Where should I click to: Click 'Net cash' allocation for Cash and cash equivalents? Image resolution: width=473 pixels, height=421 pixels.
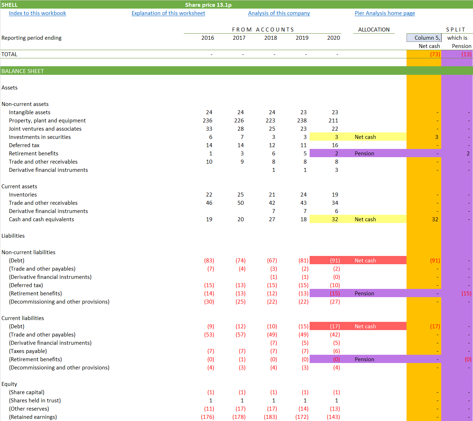[365, 219]
